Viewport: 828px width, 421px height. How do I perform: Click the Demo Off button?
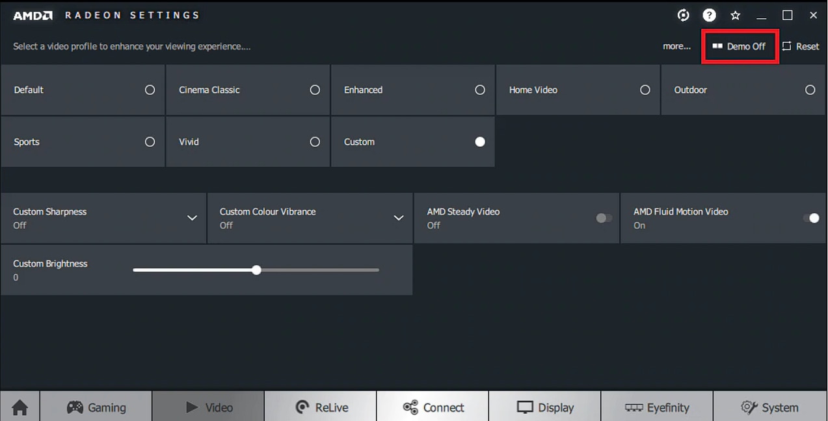tap(740, 46)
